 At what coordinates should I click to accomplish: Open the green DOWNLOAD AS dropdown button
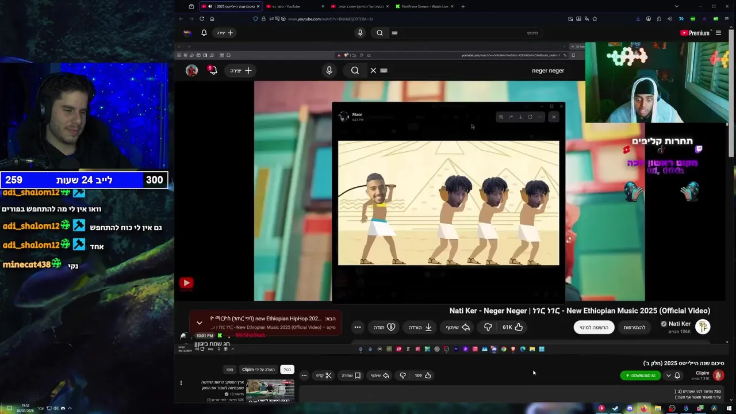point(641,375)
